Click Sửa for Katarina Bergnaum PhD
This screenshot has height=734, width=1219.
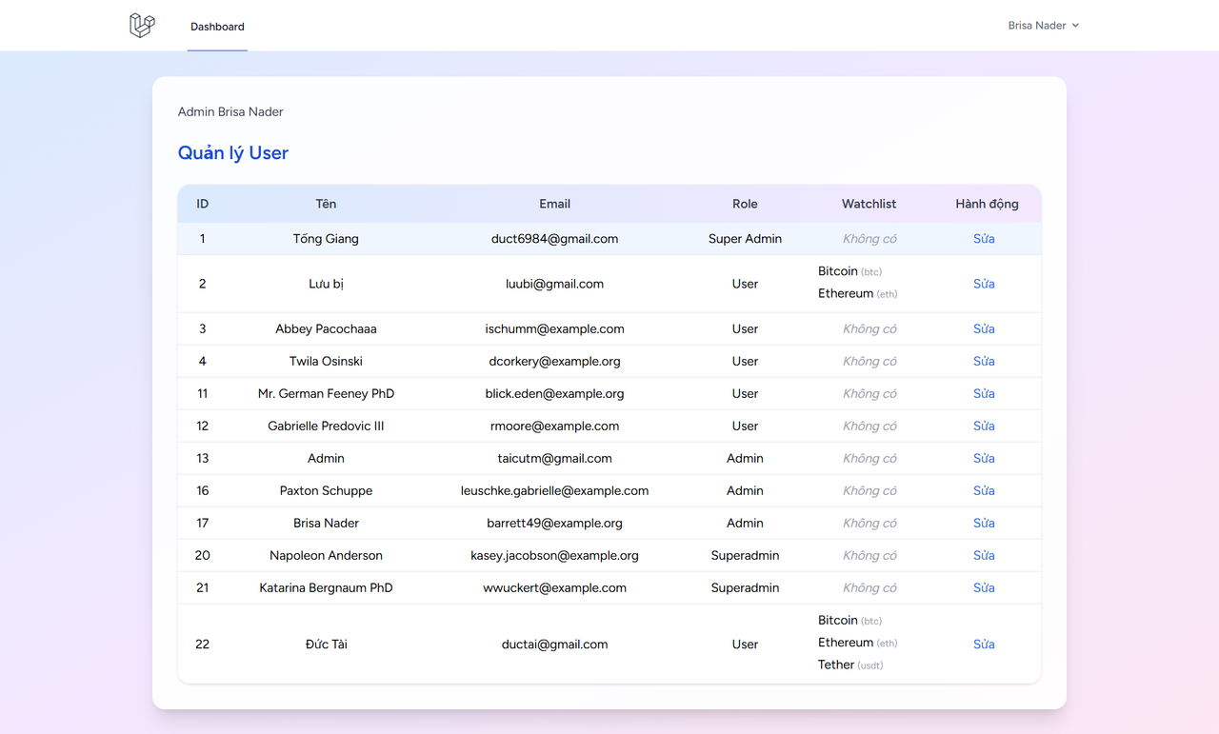click(x=984, y=587)
